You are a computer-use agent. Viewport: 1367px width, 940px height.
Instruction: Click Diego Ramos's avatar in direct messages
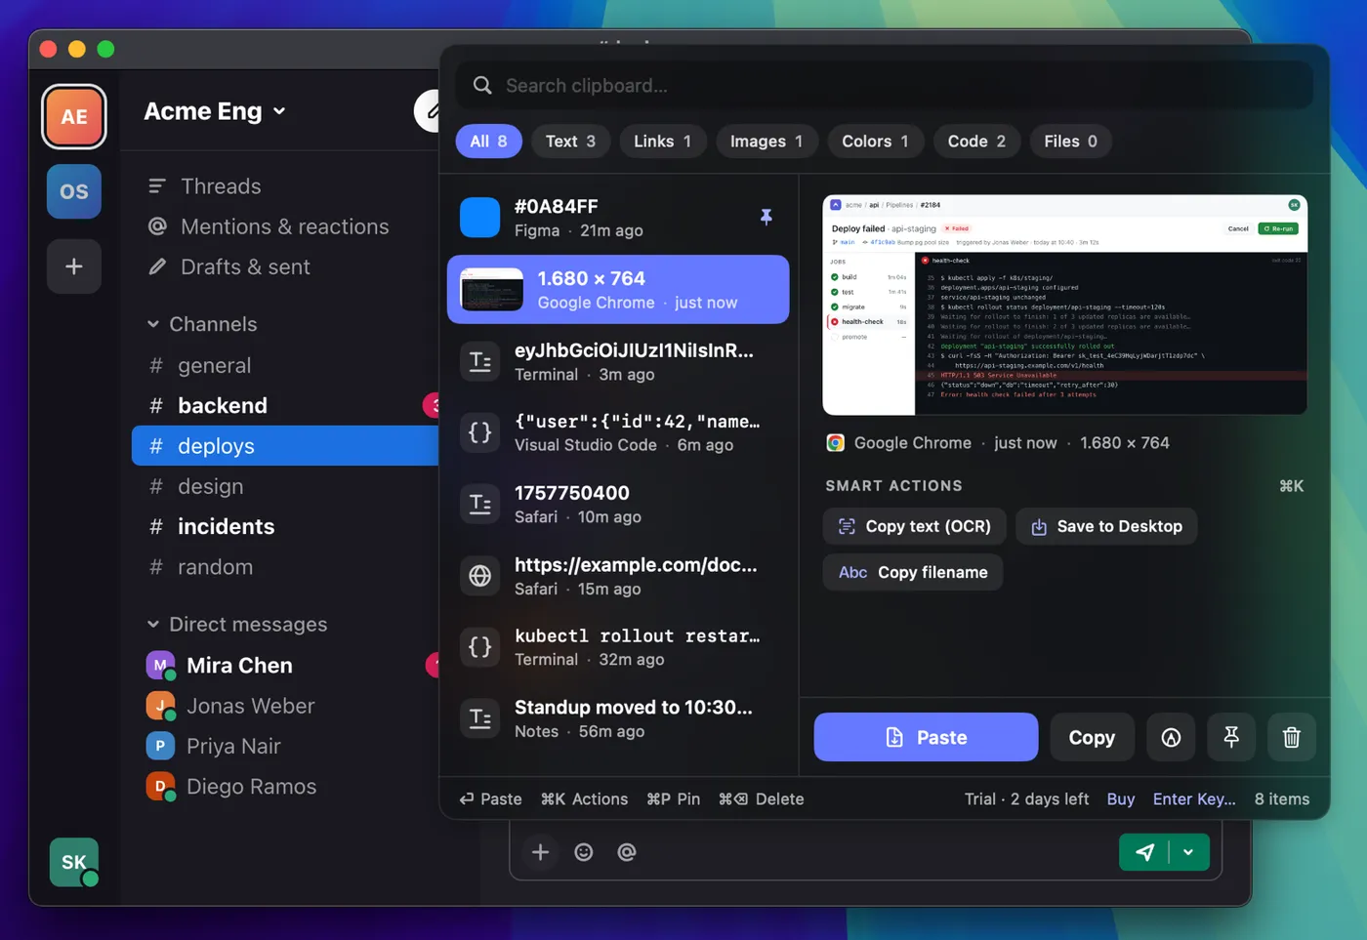(160, 787)
